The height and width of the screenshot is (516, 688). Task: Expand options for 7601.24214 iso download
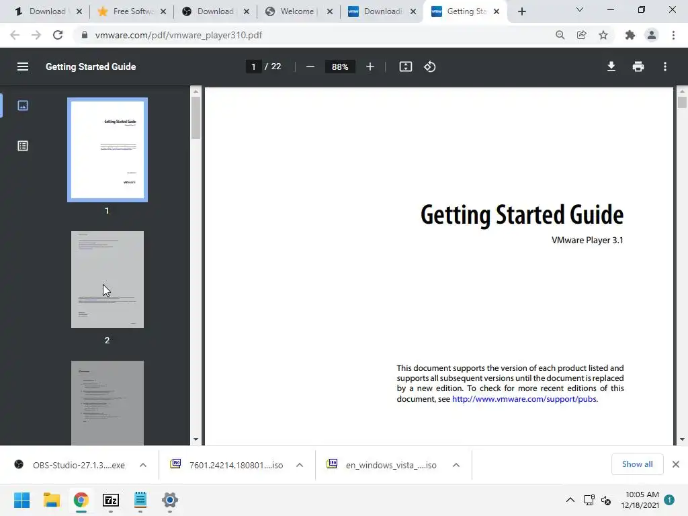tap(300, 465)
